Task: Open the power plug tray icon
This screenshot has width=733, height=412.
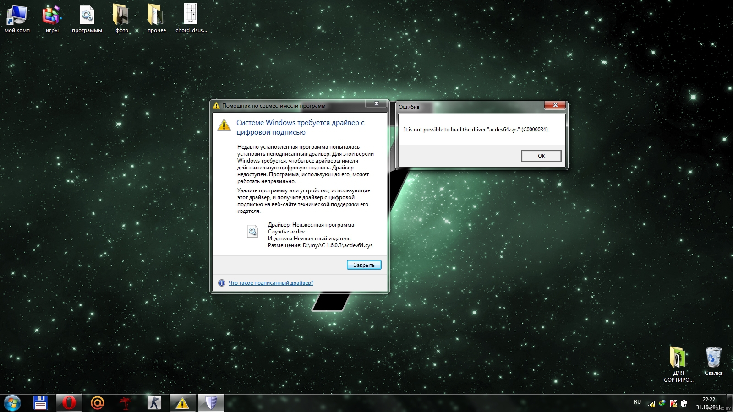Action: 684,403
